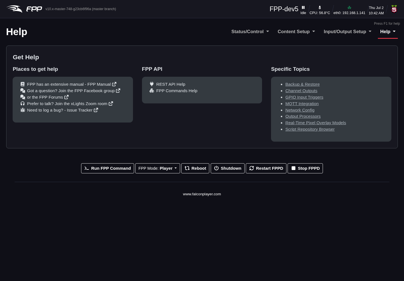
Task: Click the Press F1 for help hint
Action: point(387,24)
